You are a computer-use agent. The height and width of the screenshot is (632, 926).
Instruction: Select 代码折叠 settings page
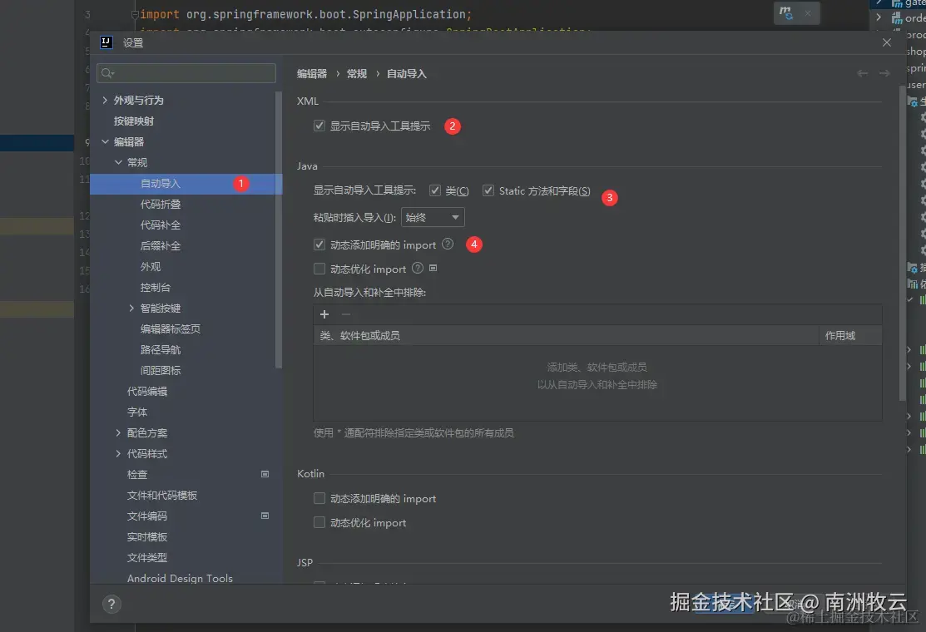(x=161, y=205)
